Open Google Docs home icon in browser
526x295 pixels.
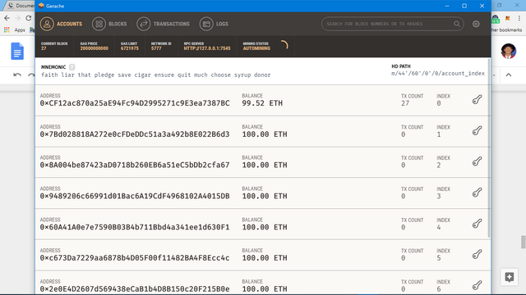pyautogui.click(x=17, y=51)
